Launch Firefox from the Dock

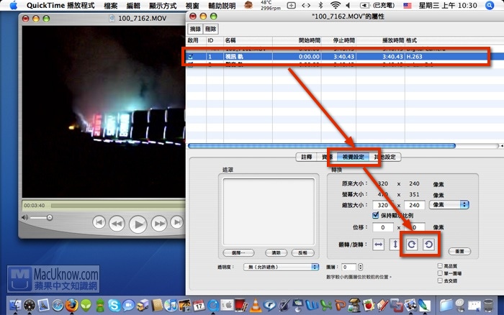click(x=72, y=305)
